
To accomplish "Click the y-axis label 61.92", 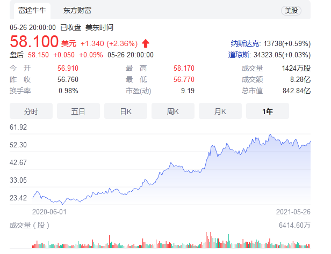I will pyautogui.click(x=18, y=128).
